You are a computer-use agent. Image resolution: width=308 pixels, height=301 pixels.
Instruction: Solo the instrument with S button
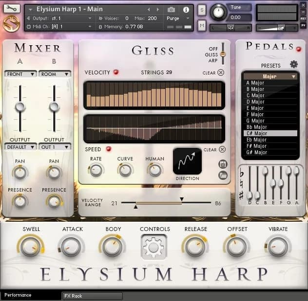tap(202, 10)
